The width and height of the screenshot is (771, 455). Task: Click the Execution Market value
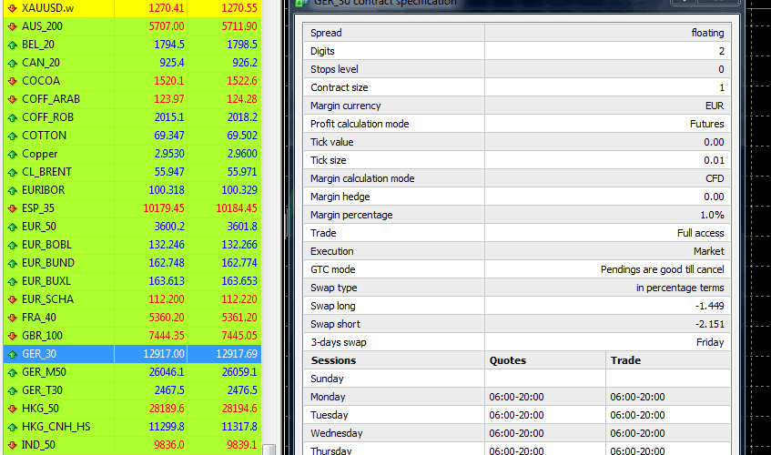coord(709,251)
